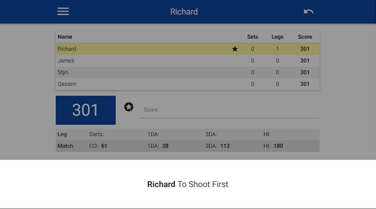Click the Leg statistics row

(188, 134)
